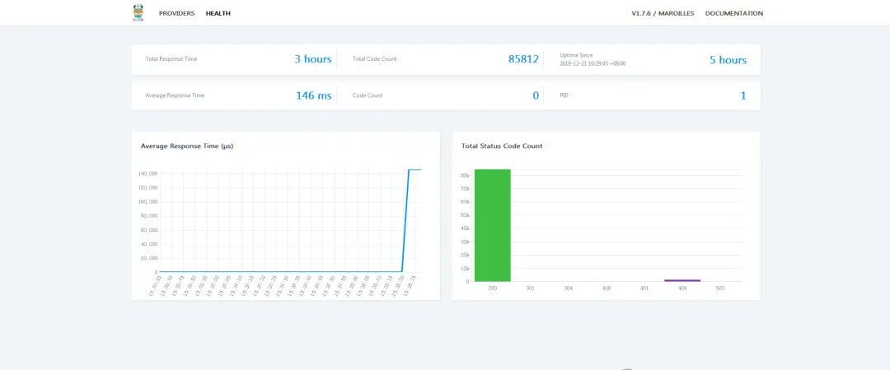
Task: Click the 3 hours value
Action: (313, 59)
